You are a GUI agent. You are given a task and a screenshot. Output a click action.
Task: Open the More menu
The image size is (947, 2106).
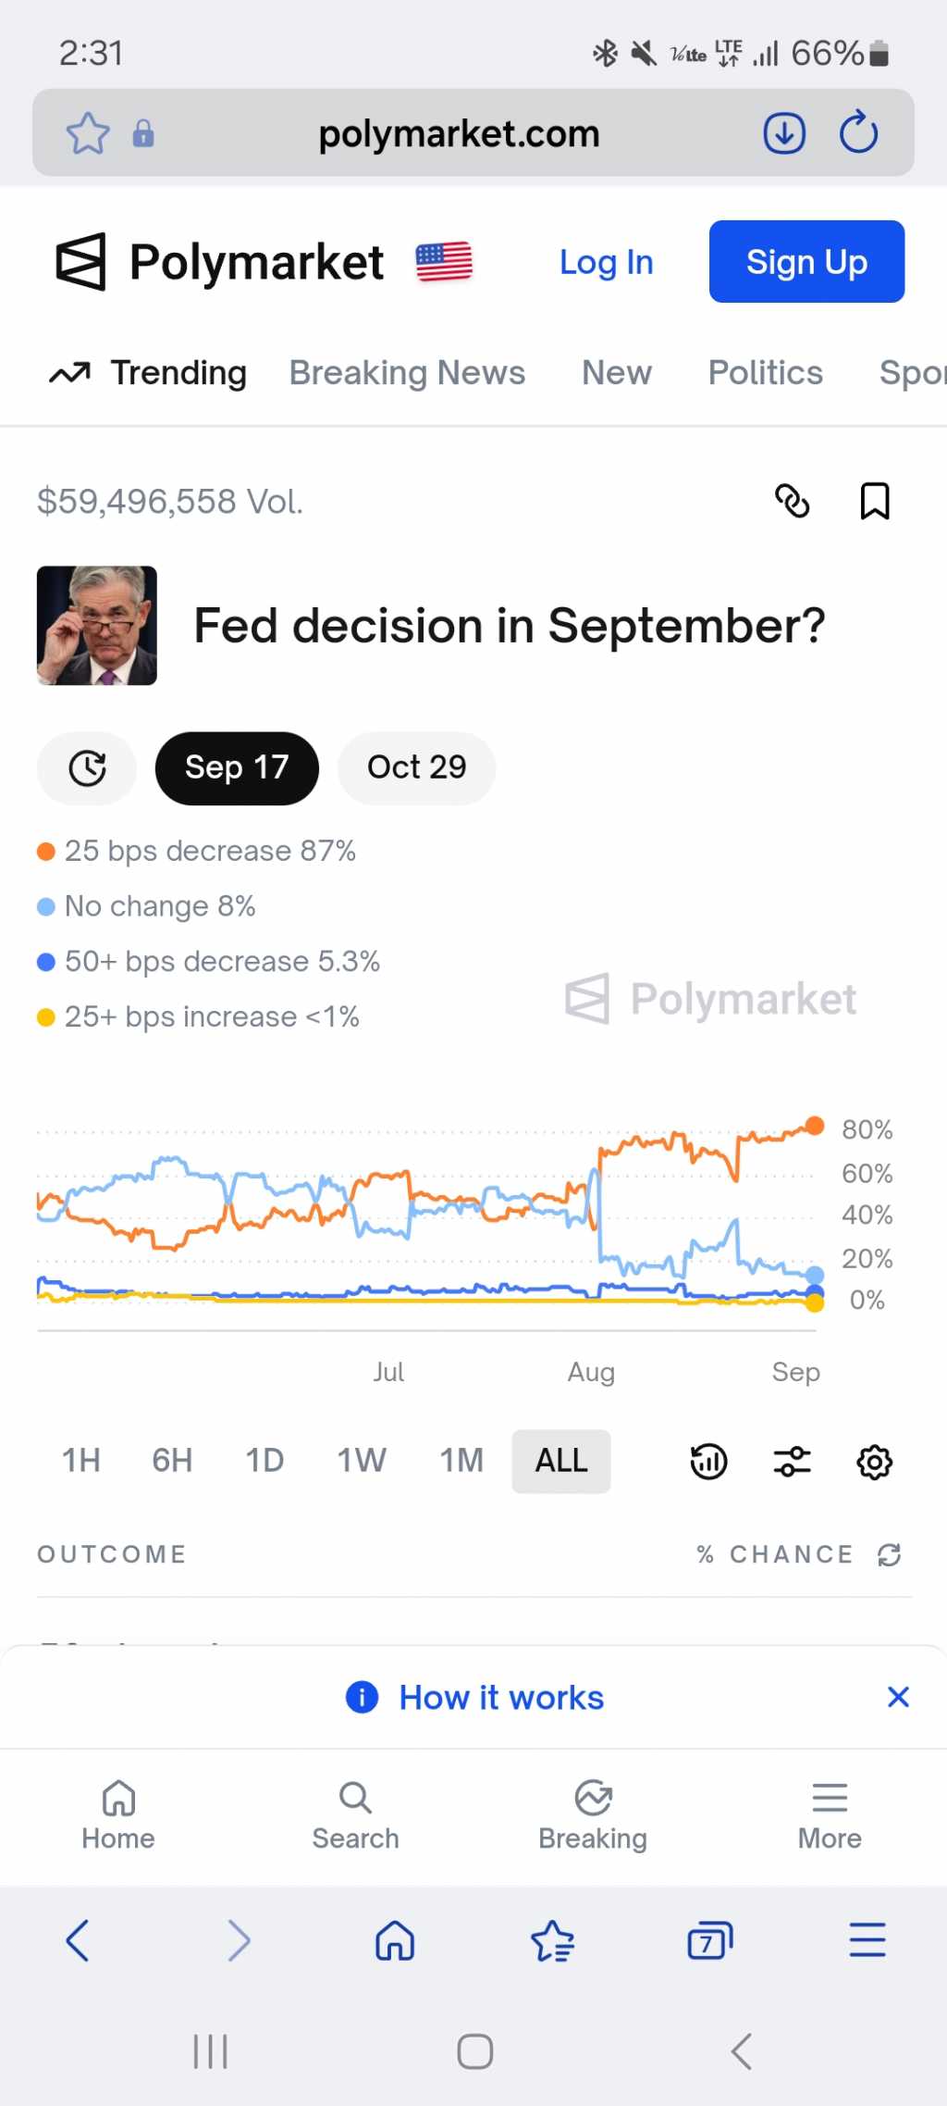point(830,1814)
